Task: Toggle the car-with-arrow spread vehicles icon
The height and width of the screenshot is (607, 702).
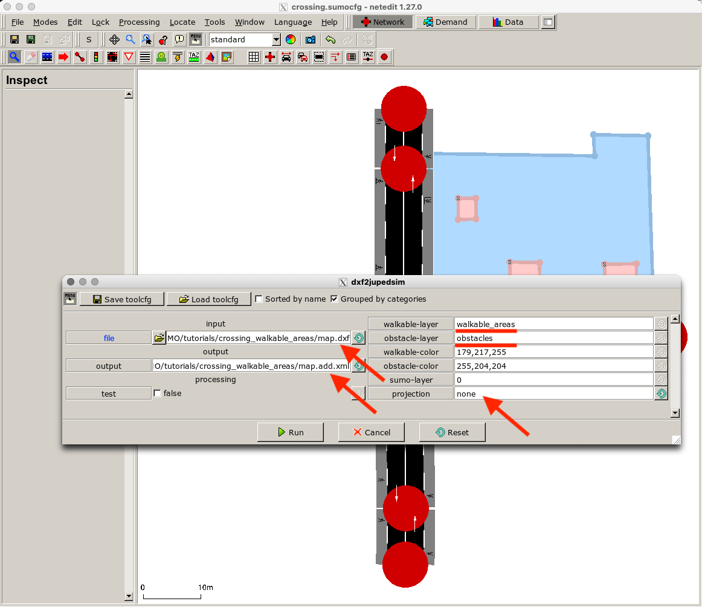Action: (286, 57)
